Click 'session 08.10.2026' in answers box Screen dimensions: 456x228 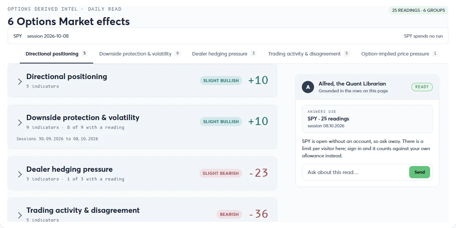tap(326, 126)
